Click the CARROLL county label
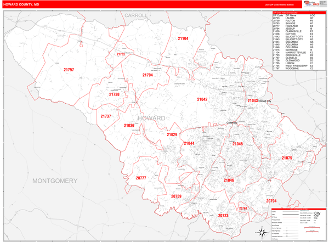The width and height of the screenshot is (329, 242). pyautogui.click(x=136, y=16)
